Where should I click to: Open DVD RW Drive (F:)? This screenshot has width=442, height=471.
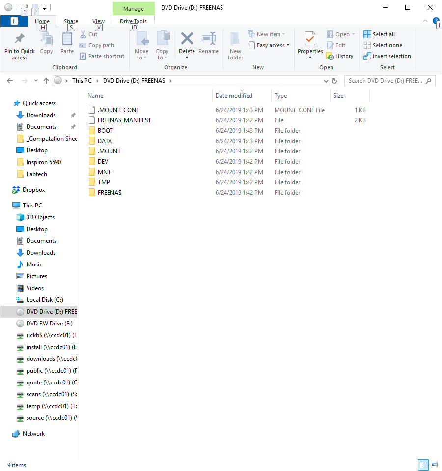(x=49, y=324)
